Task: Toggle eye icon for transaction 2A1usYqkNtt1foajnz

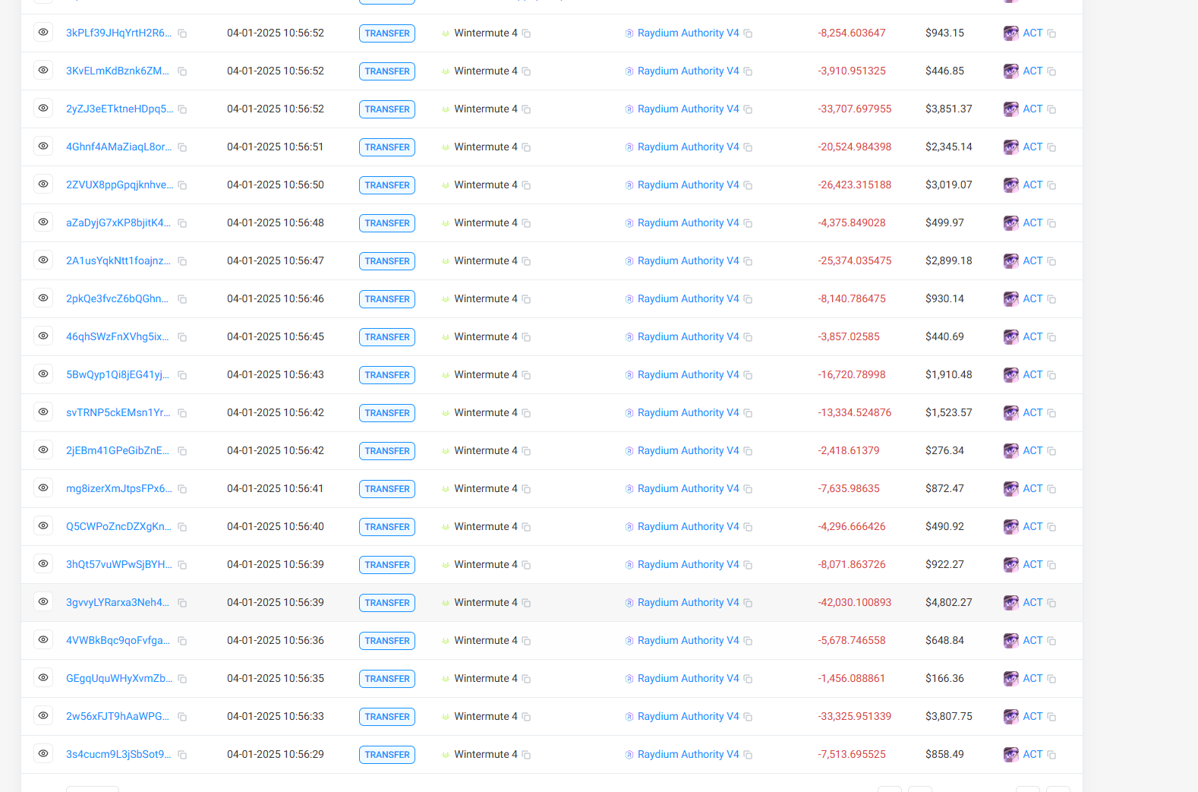Action: (43, 260)
